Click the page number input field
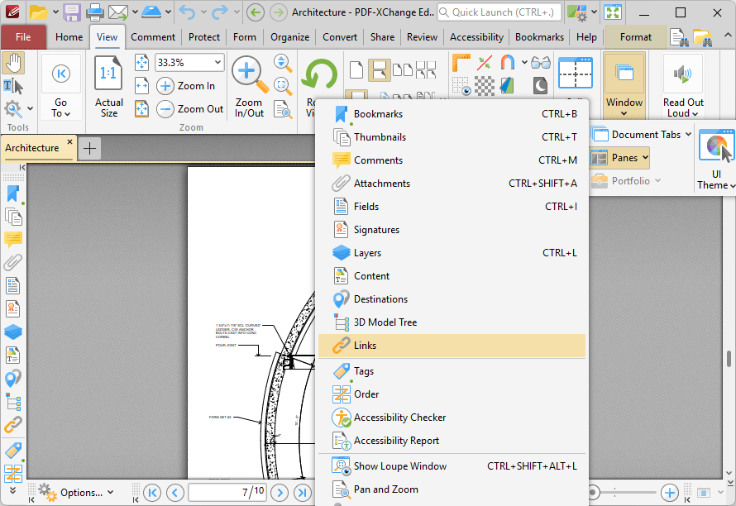Viewport: 736px width, 506px height. (x=227, y=493)
